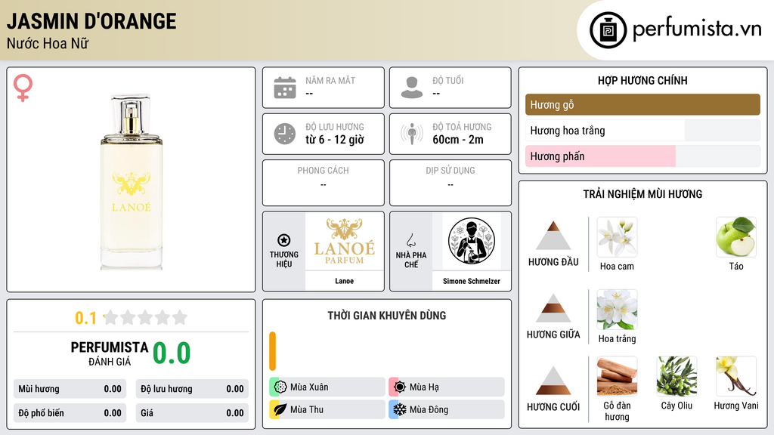774x435 pixels.
Task: Click the Thời gian khuyên dùng heading
Action: pyautogui.click(x=387, y=316)
